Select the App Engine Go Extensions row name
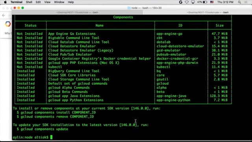 click(x=72, y=34)
